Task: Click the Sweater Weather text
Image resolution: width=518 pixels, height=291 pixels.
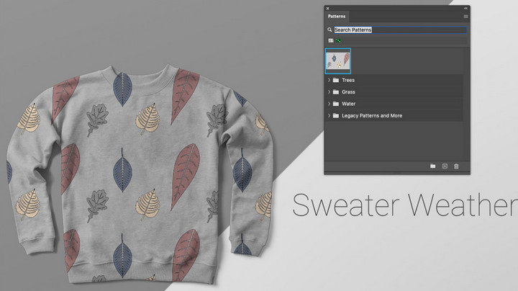Action: 405,205
